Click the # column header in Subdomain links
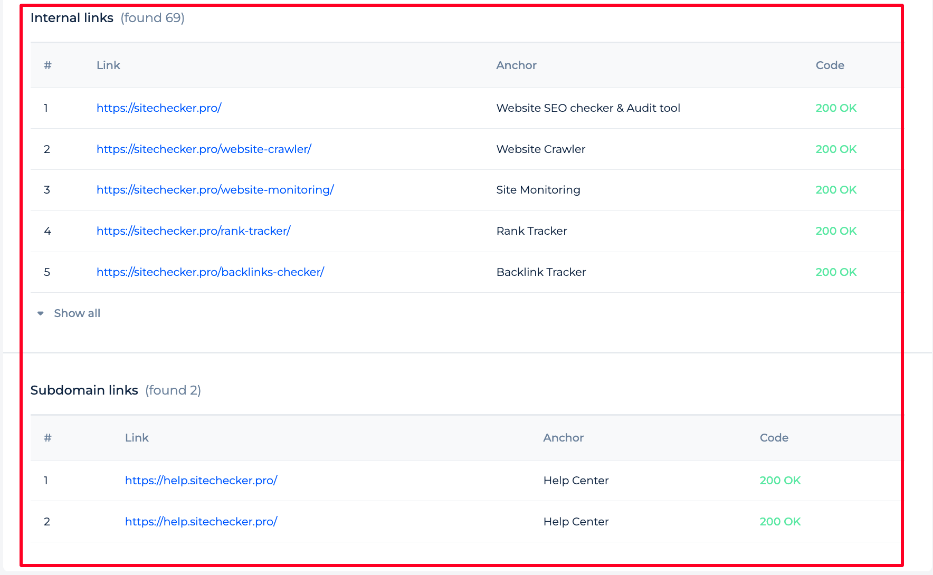 point(47,438)
